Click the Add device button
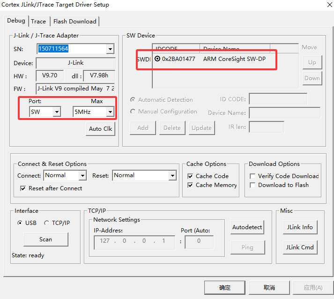 [x=143, y=128]
